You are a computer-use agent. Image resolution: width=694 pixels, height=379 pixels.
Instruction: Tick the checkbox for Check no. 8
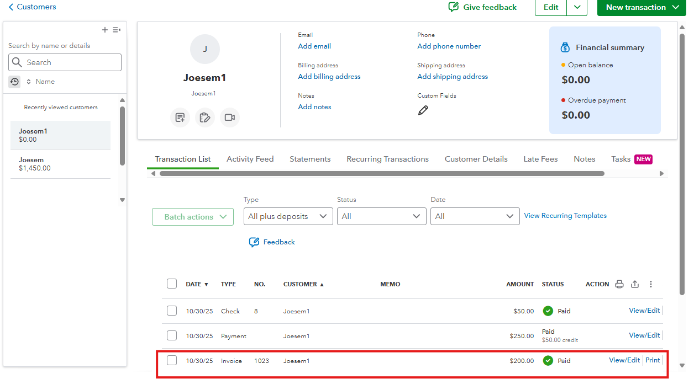tap(172, 311)
